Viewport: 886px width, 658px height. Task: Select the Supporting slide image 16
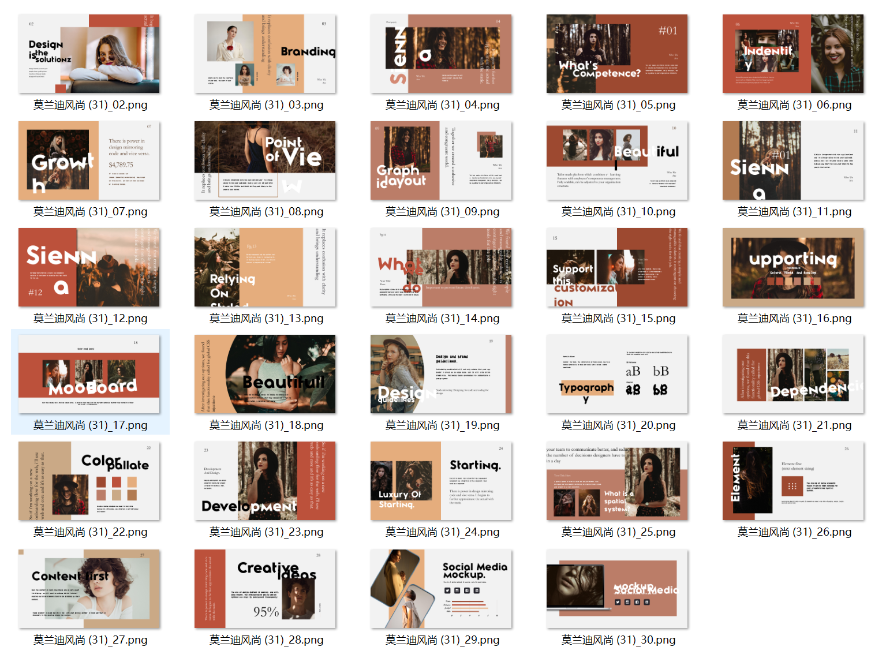tap(793, 267)
